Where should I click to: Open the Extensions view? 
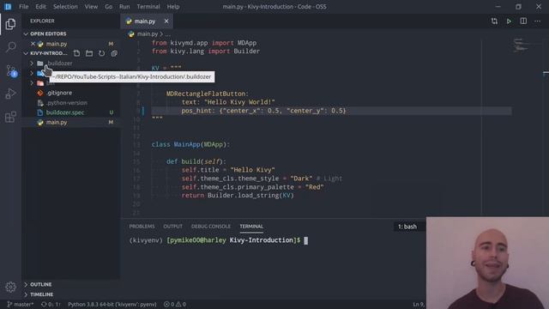coord(10,117)
